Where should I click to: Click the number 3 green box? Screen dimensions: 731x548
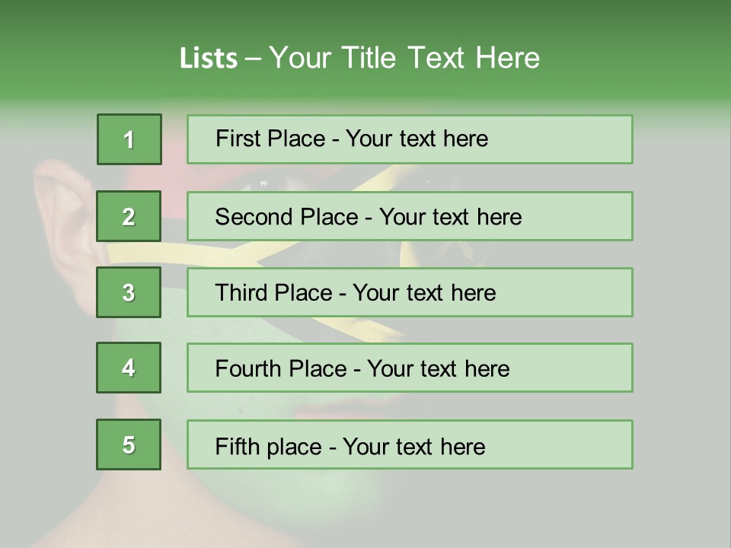click(129, 292)
